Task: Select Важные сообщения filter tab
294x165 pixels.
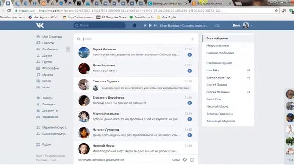Action: [228, 53]
